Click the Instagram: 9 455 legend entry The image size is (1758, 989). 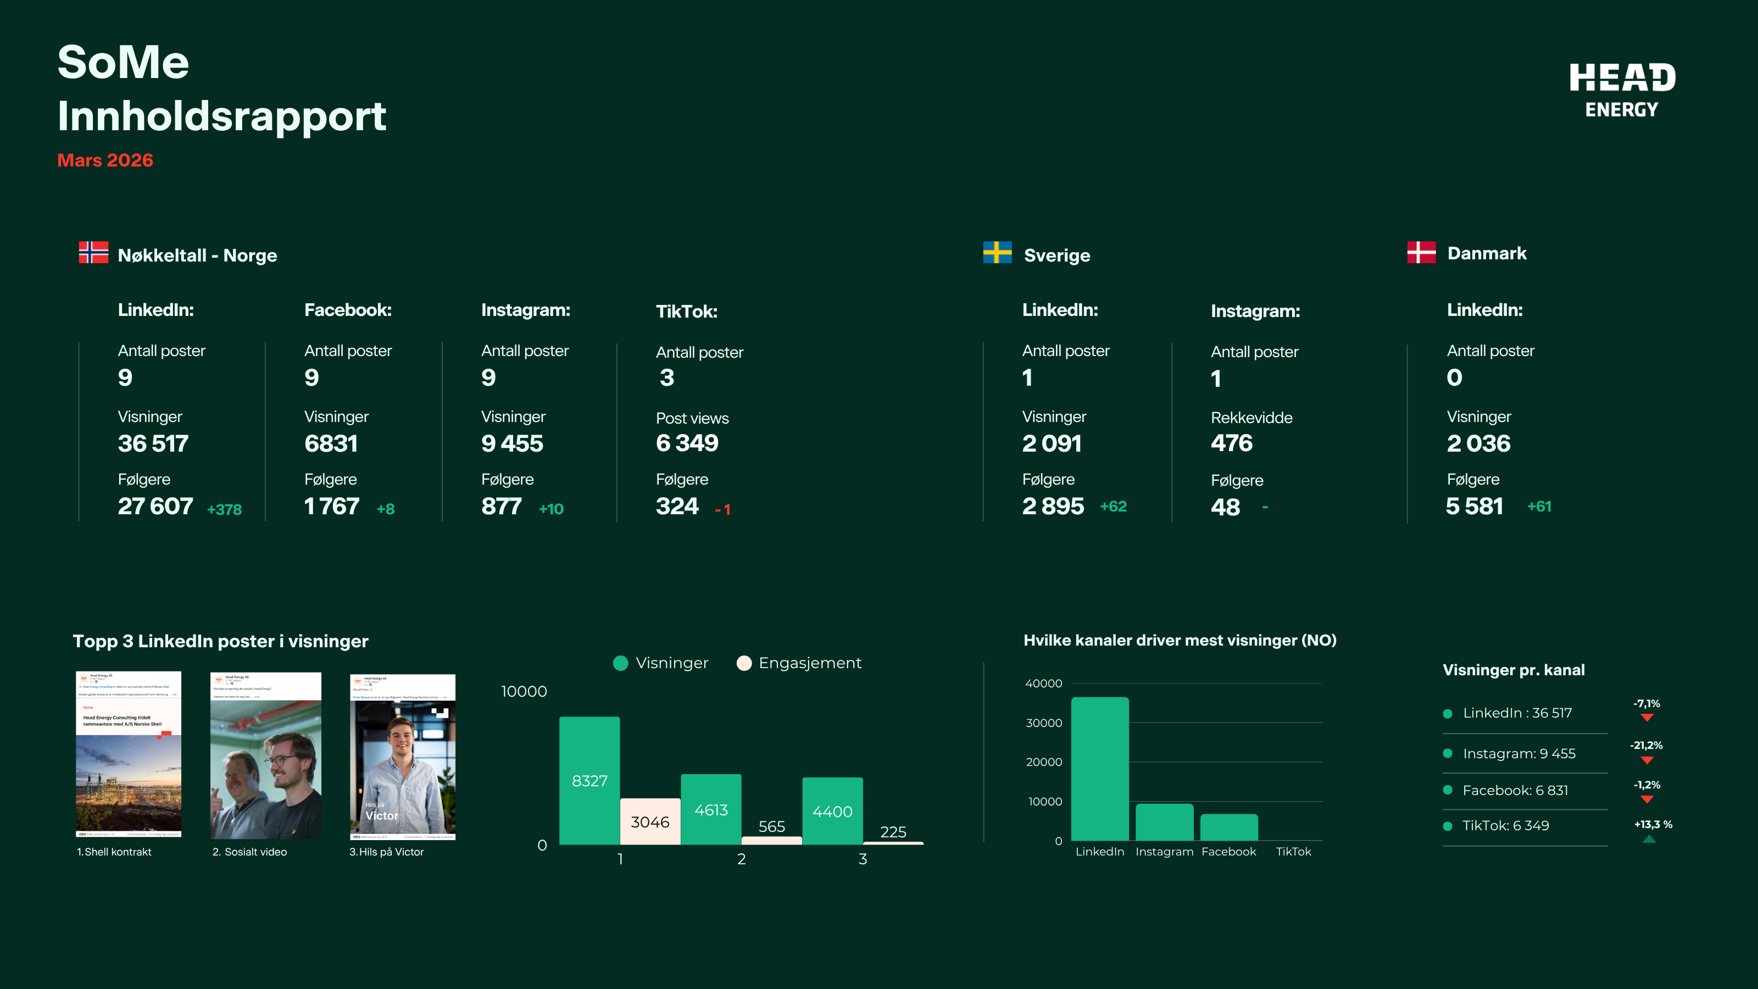[x=1518, y=754]
